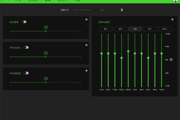Screen dimensions: 180x120
Task: Click the 4kHz equalizer band handle
Action: coord(148,58)
